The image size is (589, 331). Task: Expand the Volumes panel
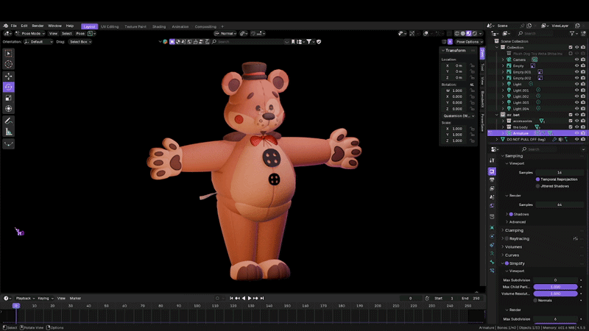coord(513,246)
